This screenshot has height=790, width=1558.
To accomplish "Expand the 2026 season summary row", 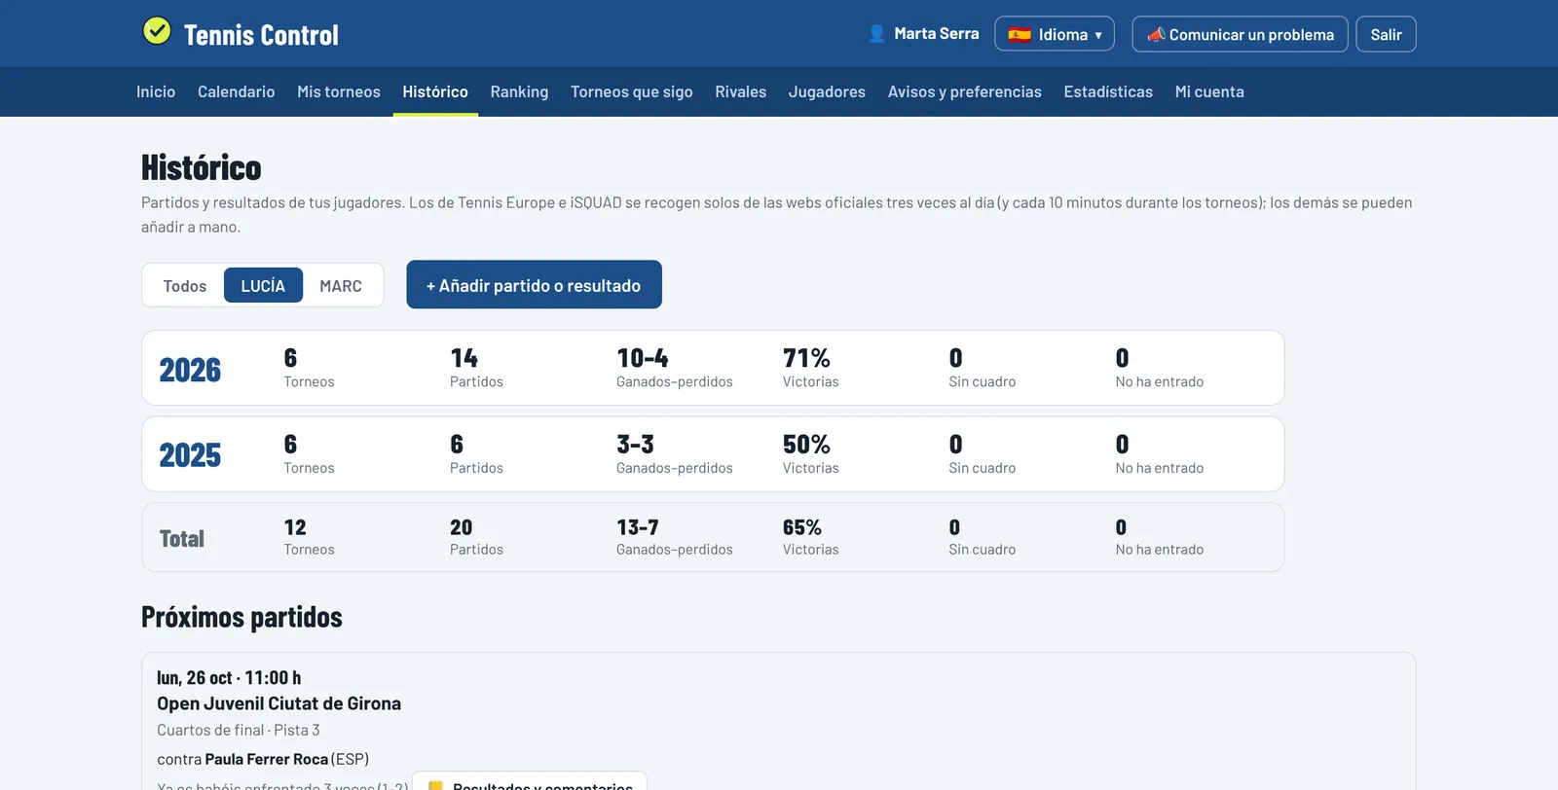I will pos(713,368).
